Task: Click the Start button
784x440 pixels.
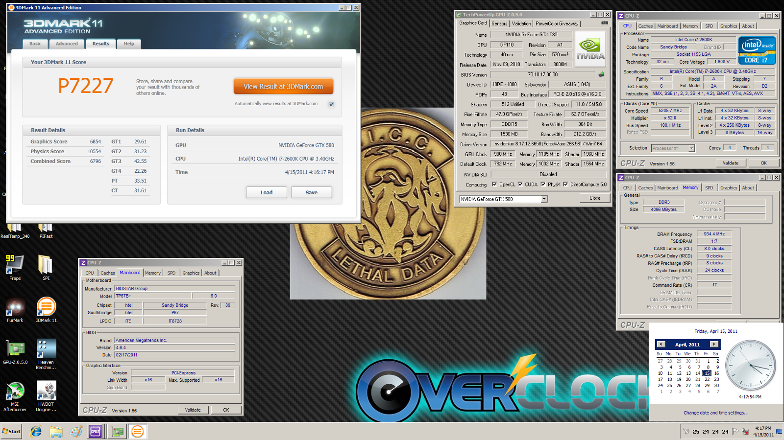Action: [x=11, y=431]
